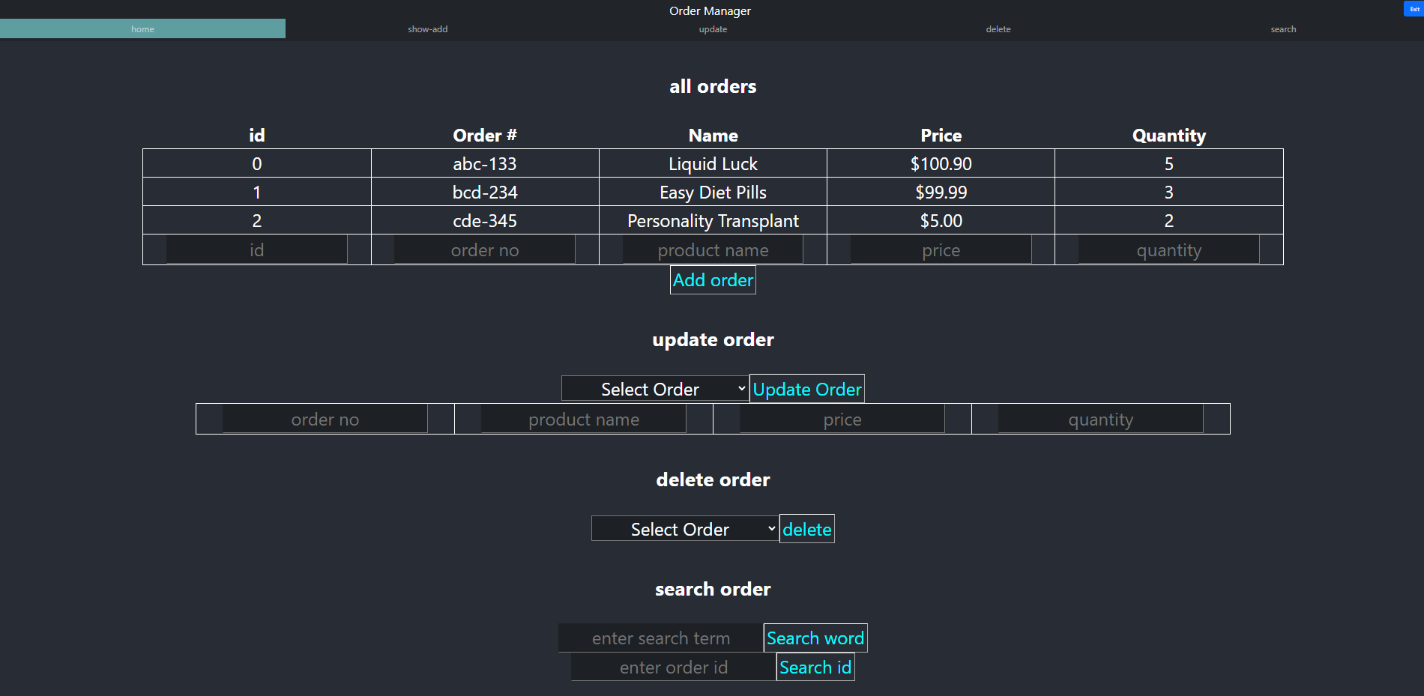Viewport: 1424px width, 696px height.
Task: Click the id input in all orders table
Action: coord(256,250)
